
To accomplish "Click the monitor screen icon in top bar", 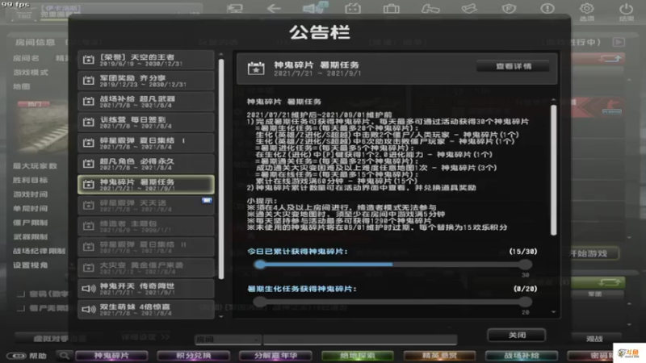I will (x=235, y=8).
